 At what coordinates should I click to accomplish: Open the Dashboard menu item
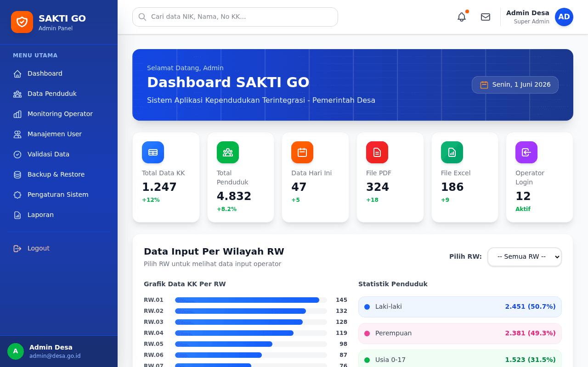[59, 74]
